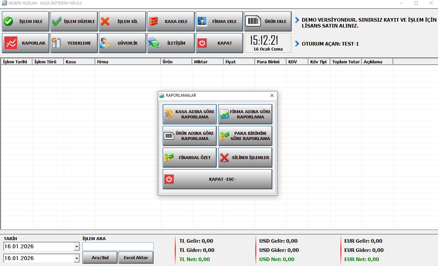This screenshot has height=266, width=438.
Task: Expand the end date dropdown
Action: point(77,258)
